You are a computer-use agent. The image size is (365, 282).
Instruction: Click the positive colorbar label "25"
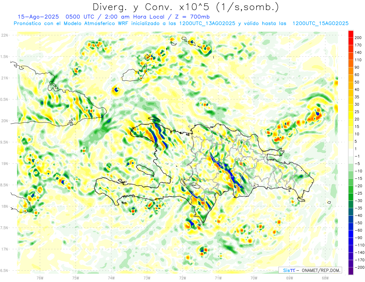357,112
